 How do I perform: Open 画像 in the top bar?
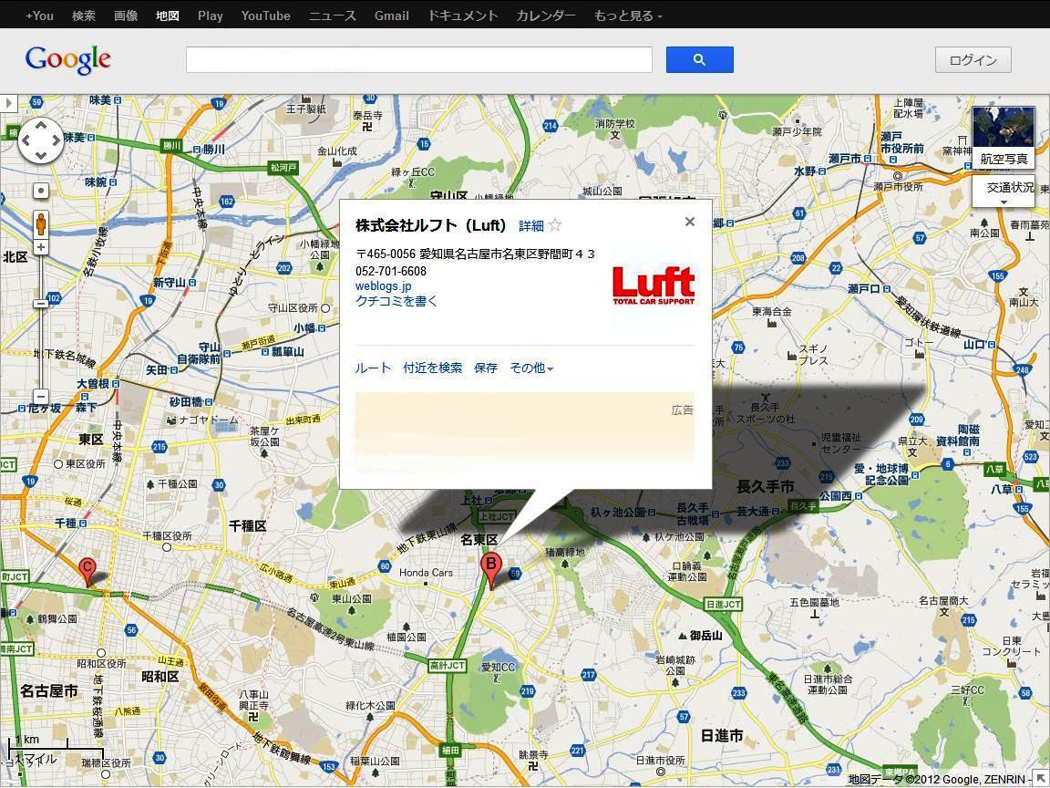click(x=125, y=16)
